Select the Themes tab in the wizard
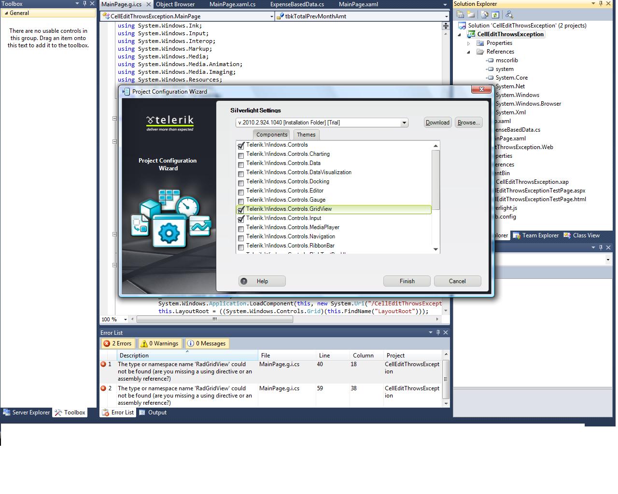 pos(306,135)
